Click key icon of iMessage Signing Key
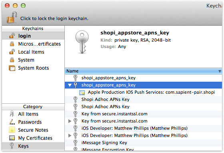 (x=75, y=143)
